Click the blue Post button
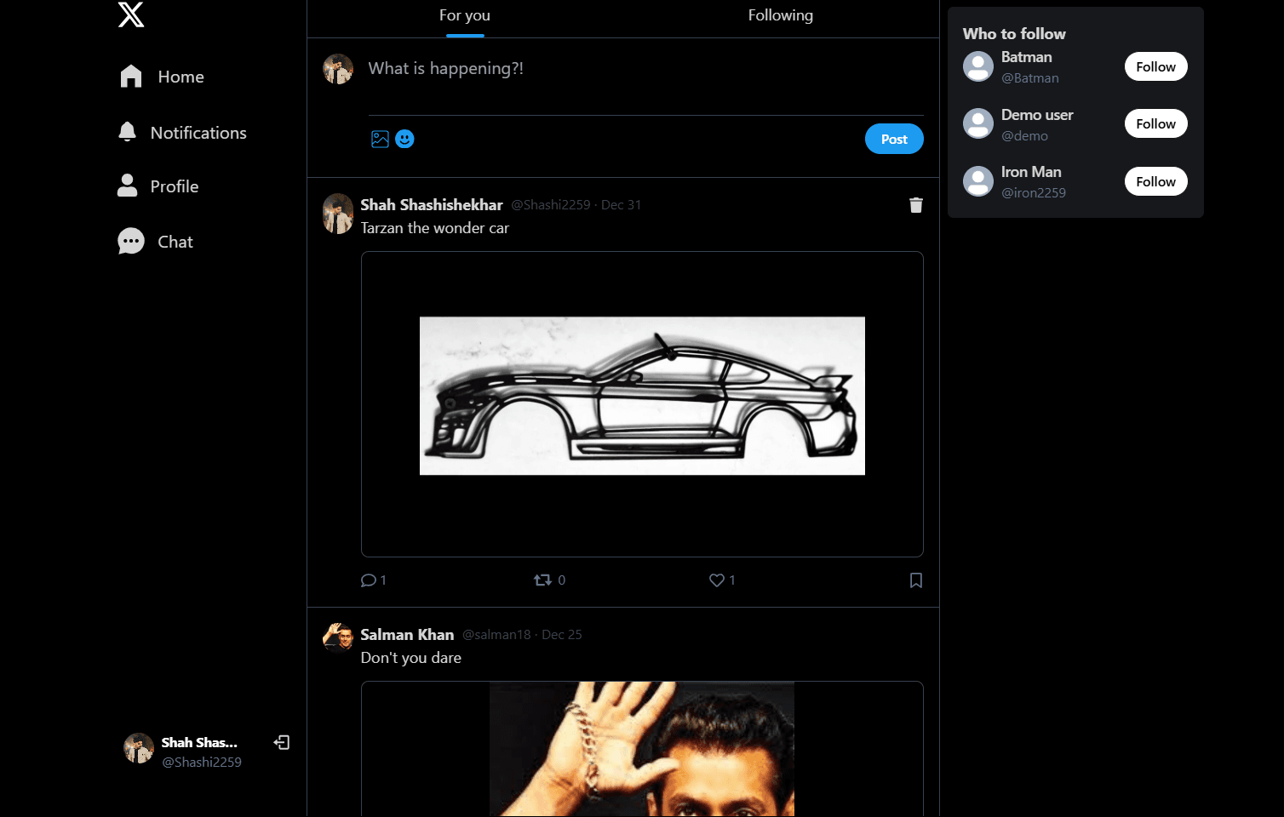This screenshot has height=817, width=1284. coord(894,139)
